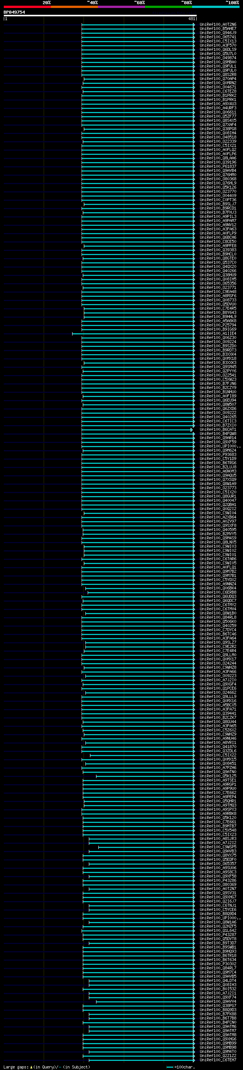Click the red ~20% identity color segment
This screenshot has height=1070, width=243.
point(27,7)
